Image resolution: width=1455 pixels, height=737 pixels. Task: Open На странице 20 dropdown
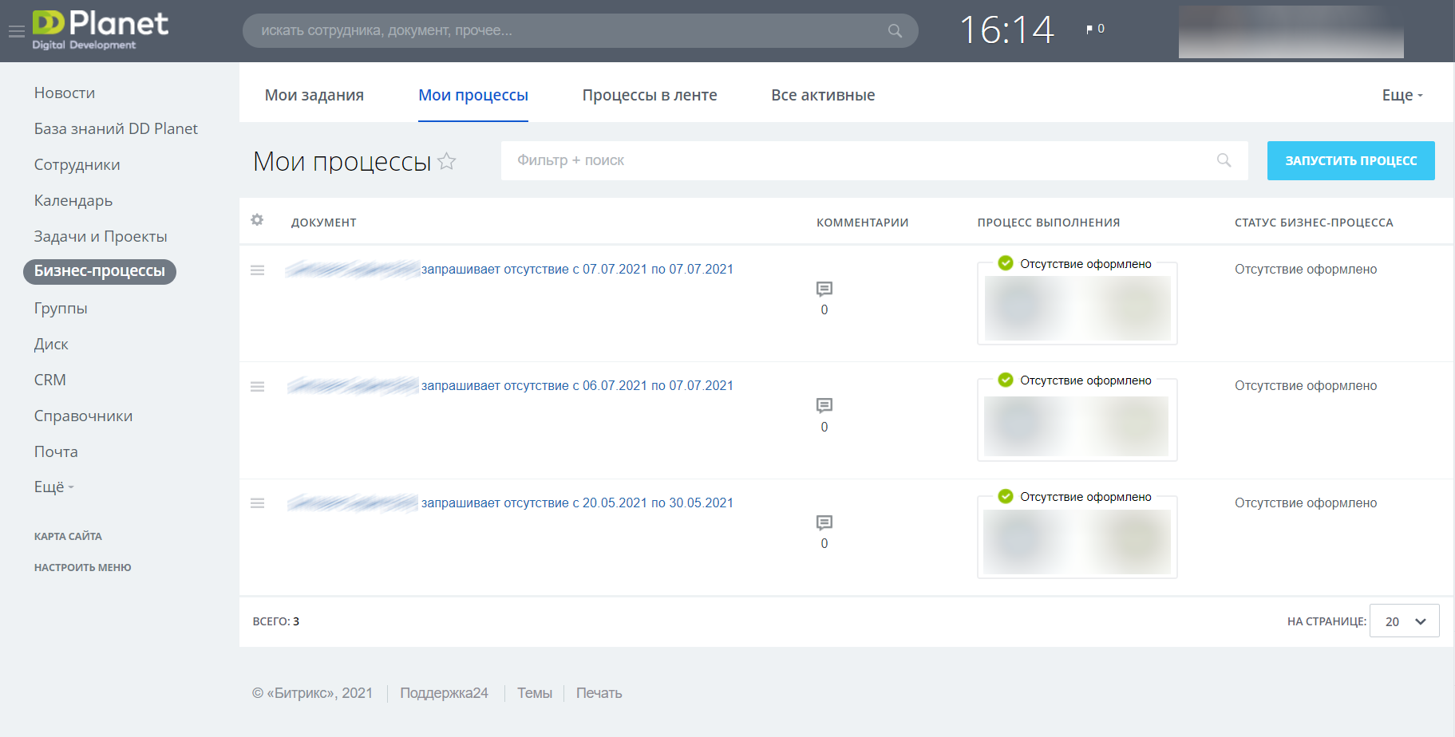click(x=1404, y=621)
